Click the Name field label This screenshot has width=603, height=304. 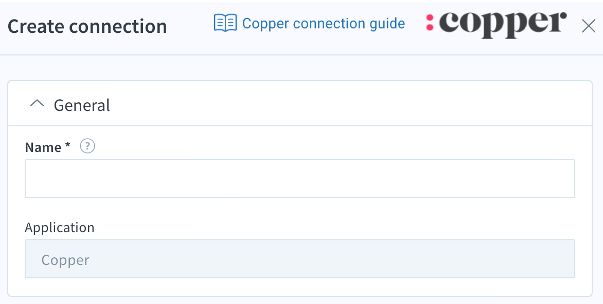click(43, 147)
